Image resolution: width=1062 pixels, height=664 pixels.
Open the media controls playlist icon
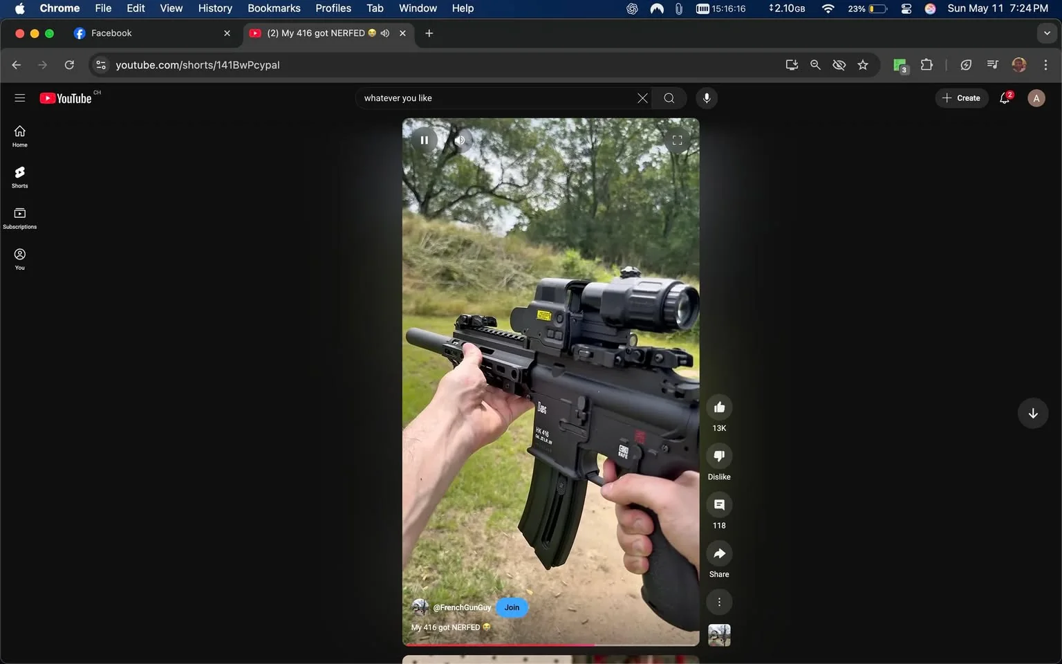coord(992,65)
